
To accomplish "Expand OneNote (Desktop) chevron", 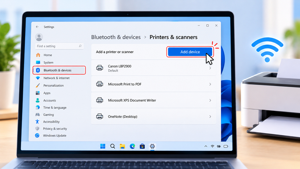I will pyautogui.click(x=210, y=116).
